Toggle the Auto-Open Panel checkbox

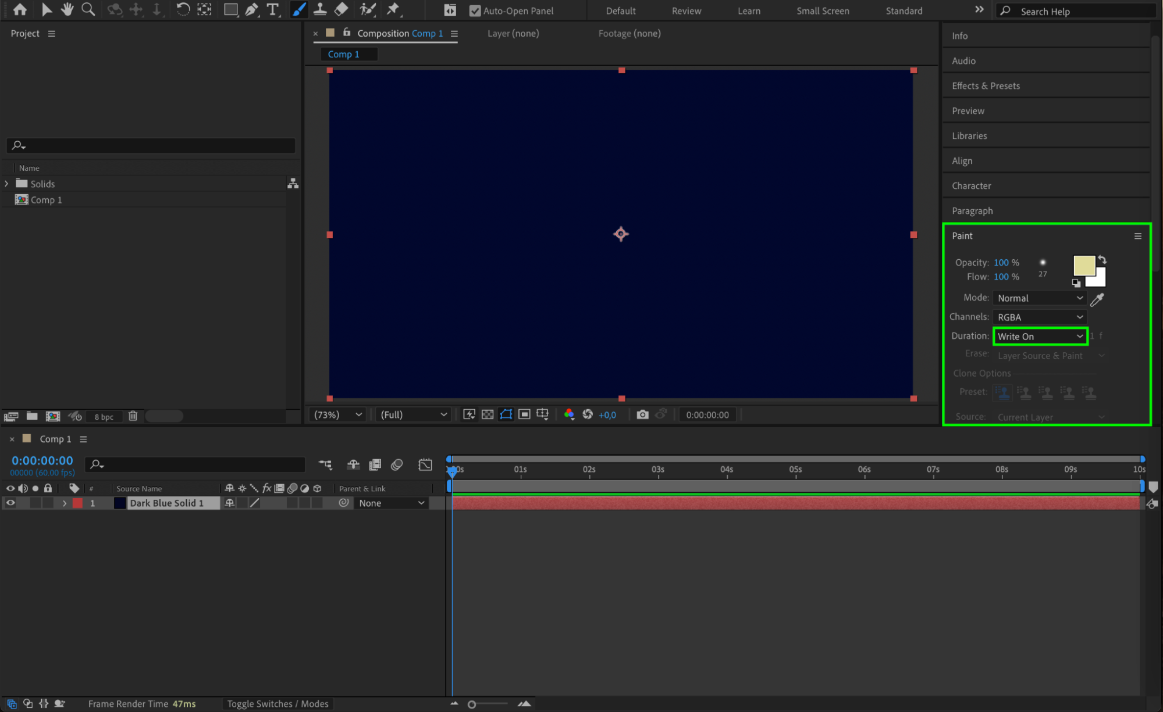point(475,11)
